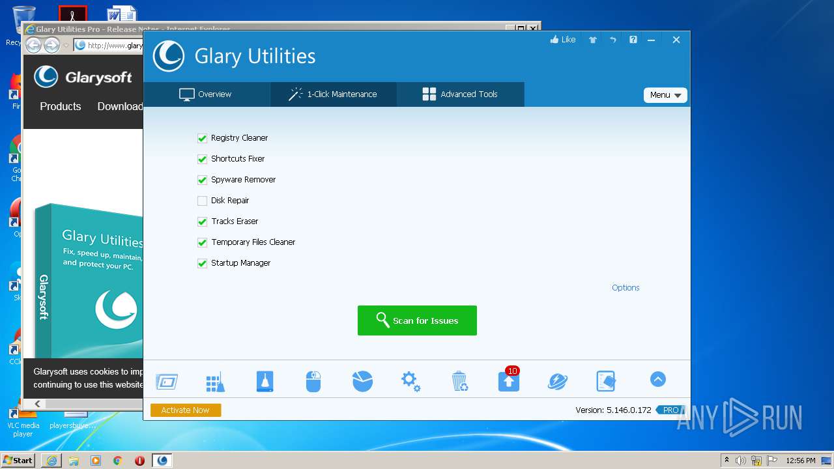Image resolution: width=834 pixels, height=469 pixels.
Task: Launch the Disk Cleaner drive icon
Action: coord(265,382)
